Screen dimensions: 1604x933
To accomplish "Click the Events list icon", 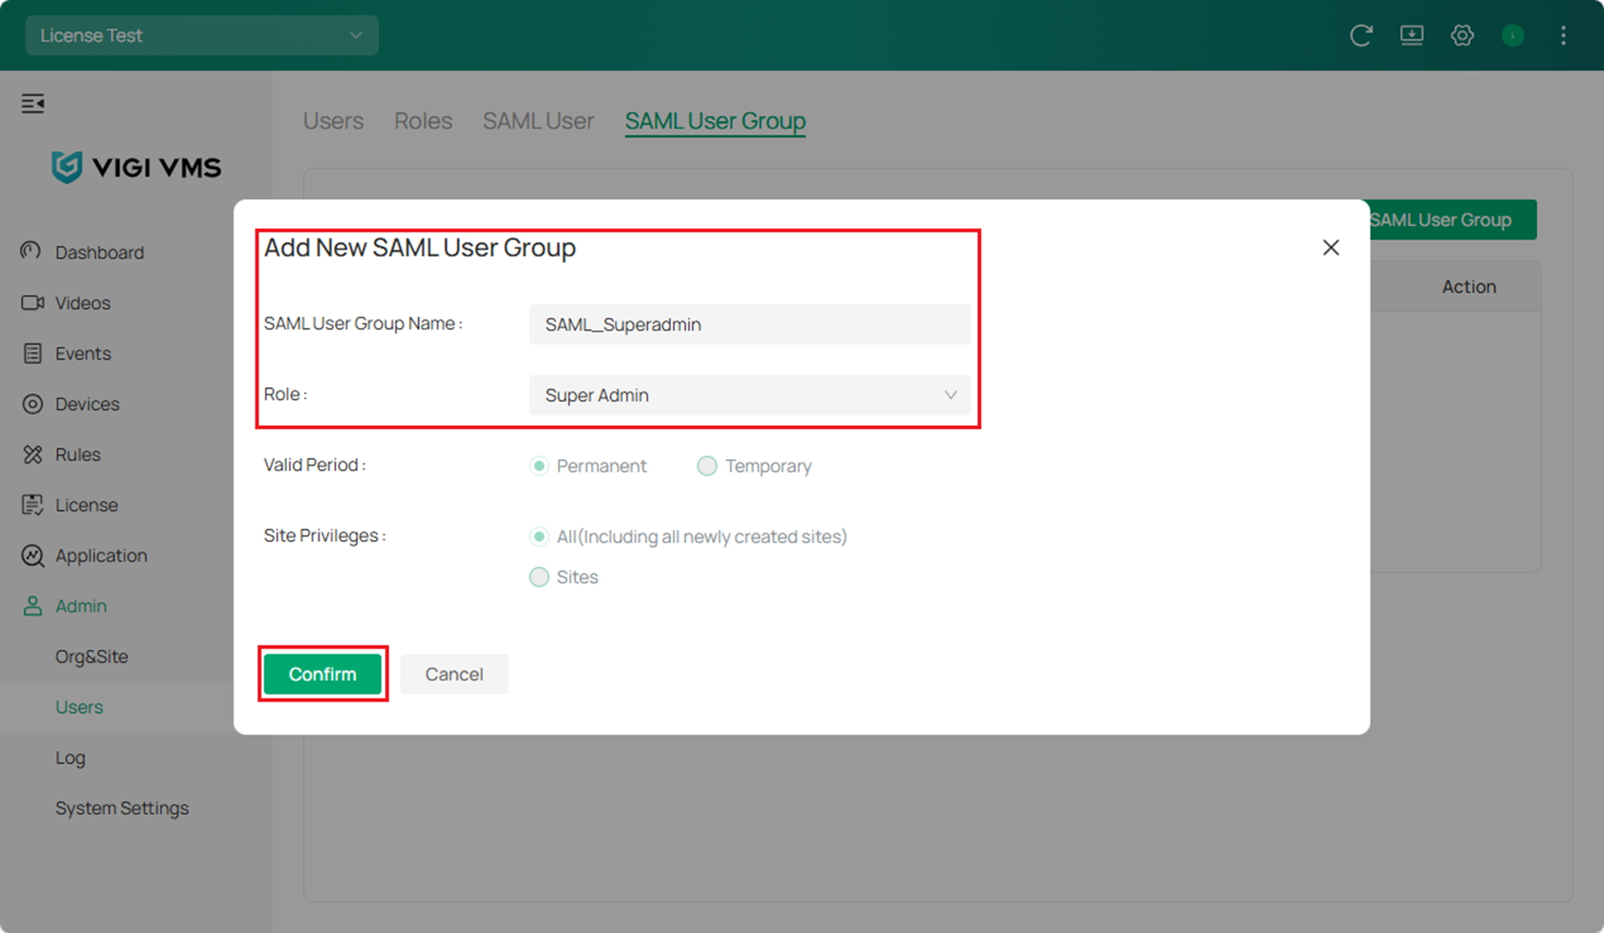I will pos(32,353).
